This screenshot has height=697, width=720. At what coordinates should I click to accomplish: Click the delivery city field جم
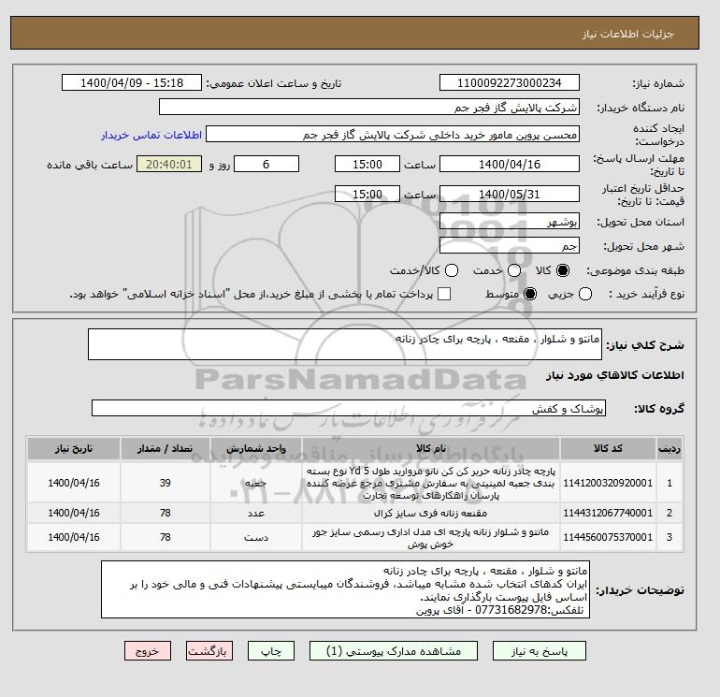[510, 245]
